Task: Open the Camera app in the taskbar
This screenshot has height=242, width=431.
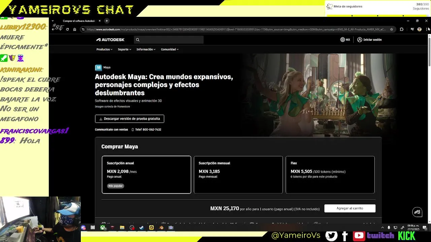Action: pyautogui.click(x=171, y=228)
